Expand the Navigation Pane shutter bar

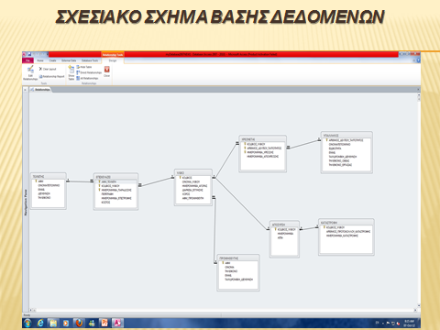[x=26, y=202]
